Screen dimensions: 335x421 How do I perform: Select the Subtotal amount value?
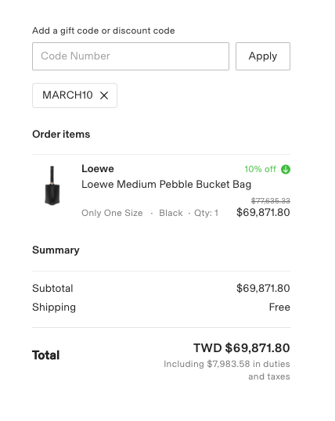pyautogui.click(x=263, y=289)
